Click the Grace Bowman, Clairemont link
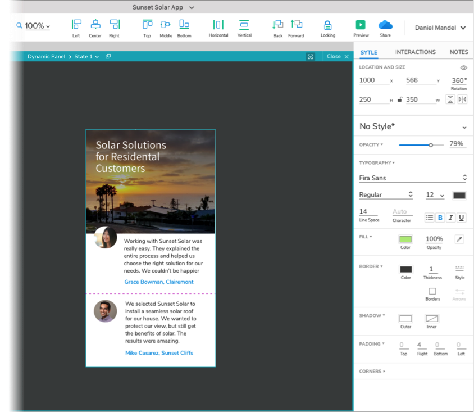474x412 pixels. [159, 282]
